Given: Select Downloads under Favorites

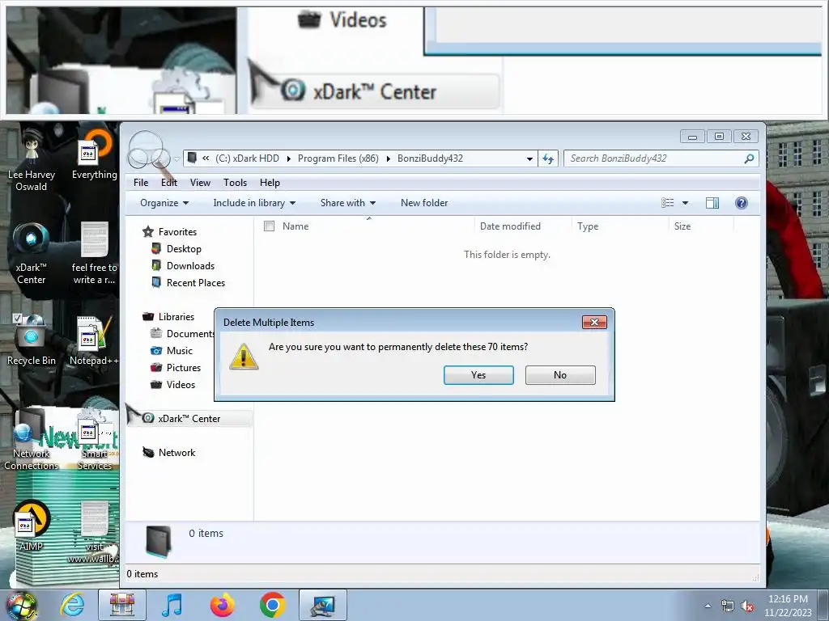Looking at the screenshot, I should click(x=190, y=265).
